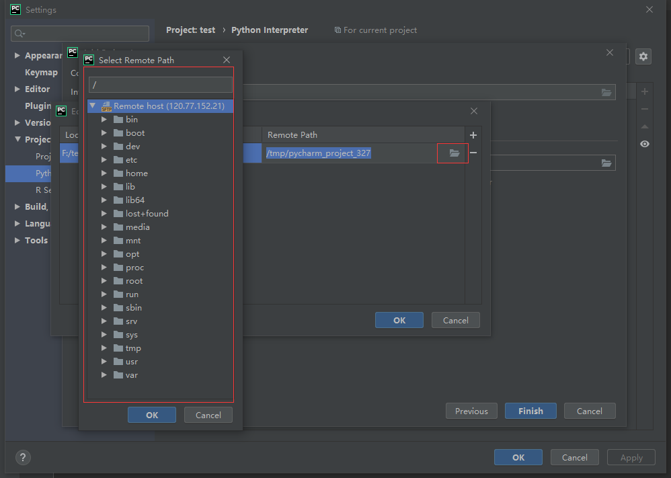Click the folder icon of the var directory
Image resolution: width=671 pixels, height=478 pixels.
118,375
